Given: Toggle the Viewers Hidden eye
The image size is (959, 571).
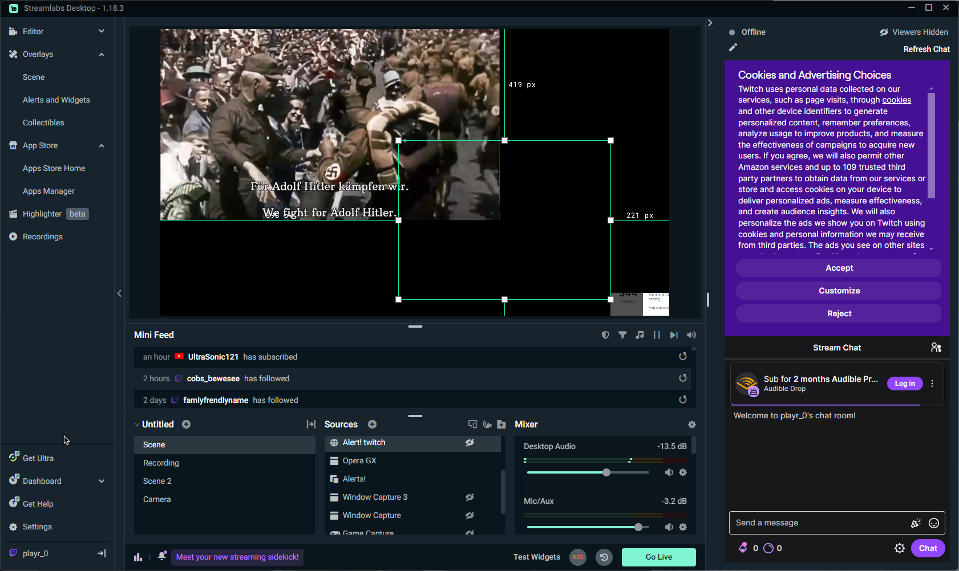Looking at the screenshot, I should click(x=884, y=32).
